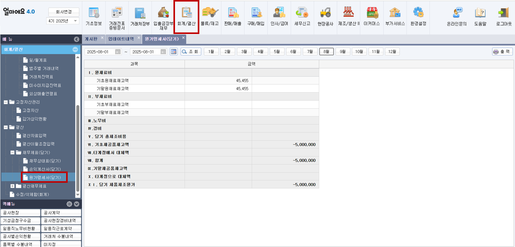
Task: Click the 로그아웃 logout icon
Action: (503, 17)
